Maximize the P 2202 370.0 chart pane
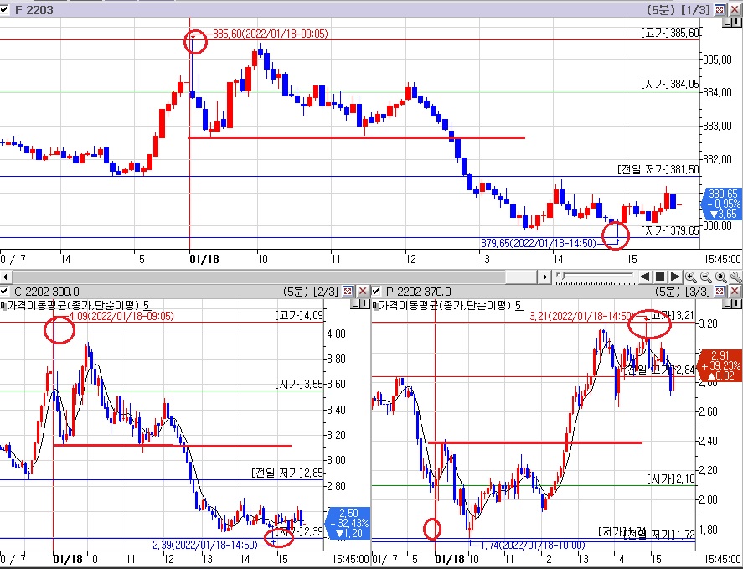This screenshot has width=743, height=569. (720, 291)
